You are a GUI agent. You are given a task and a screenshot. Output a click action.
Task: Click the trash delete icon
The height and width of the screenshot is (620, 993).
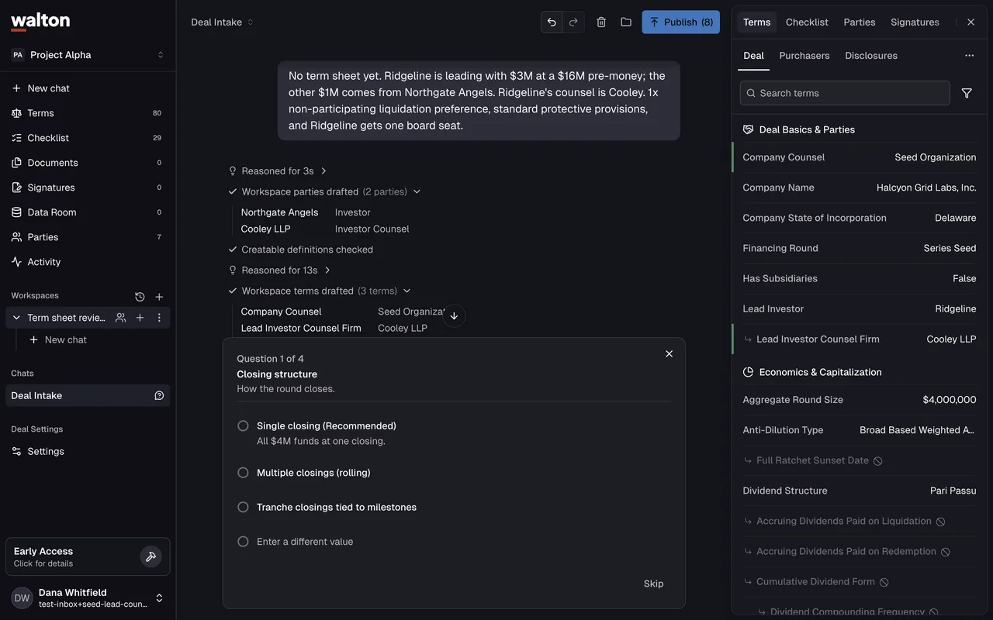click(601, 22)
